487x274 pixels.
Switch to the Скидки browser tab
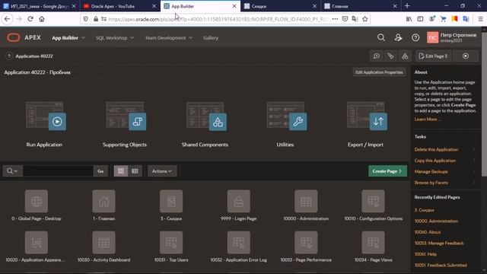[x=281, y=6]
